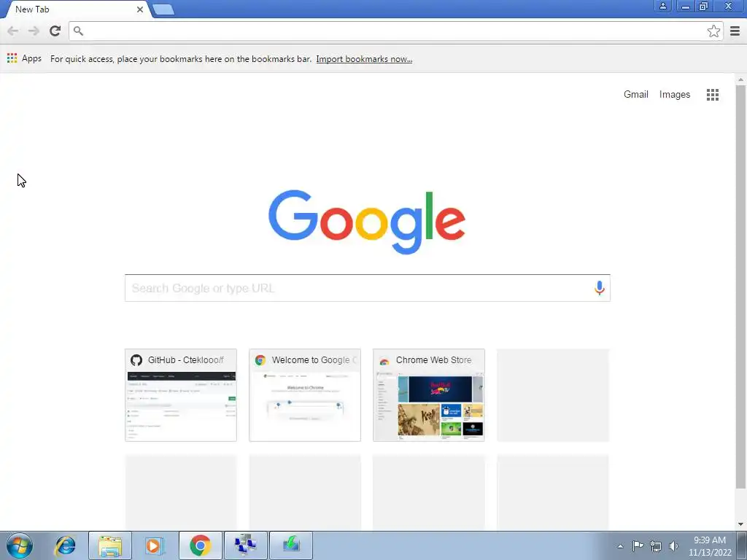Go back with the browser back arrow
Screen dimensions: 747x560
(x=13, y=31)
